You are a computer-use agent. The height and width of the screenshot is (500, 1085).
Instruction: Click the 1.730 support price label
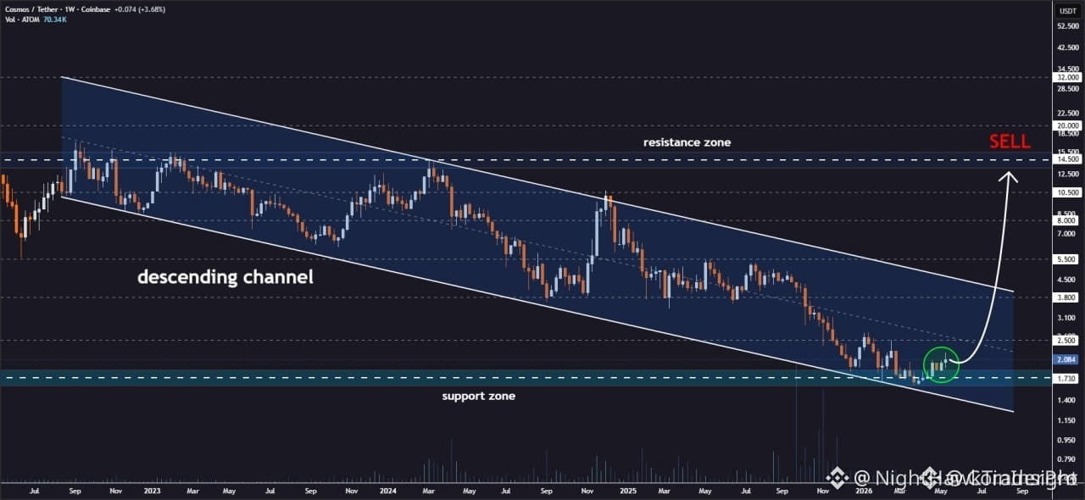pyautogui.click(x=1066, y=378)
